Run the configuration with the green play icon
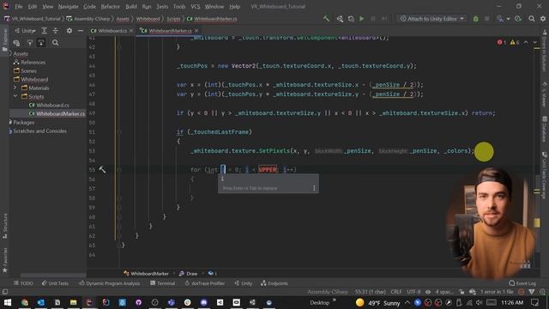The image size is (549, 309). pos(362,19)
